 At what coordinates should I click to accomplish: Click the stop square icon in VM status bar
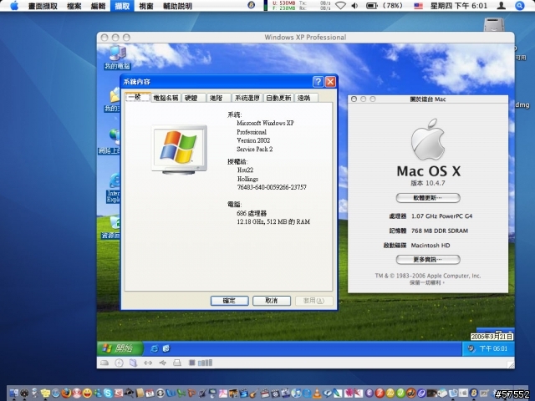pyautogui.click(x=191, y=363)
